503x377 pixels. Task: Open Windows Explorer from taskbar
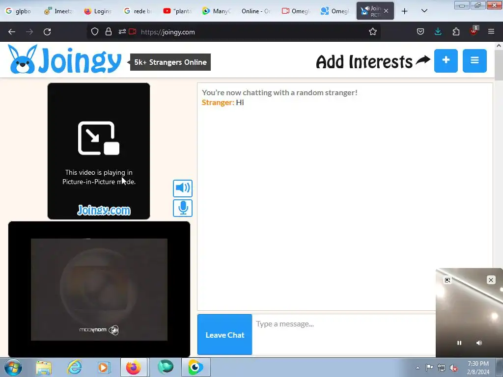pos(44,367)
